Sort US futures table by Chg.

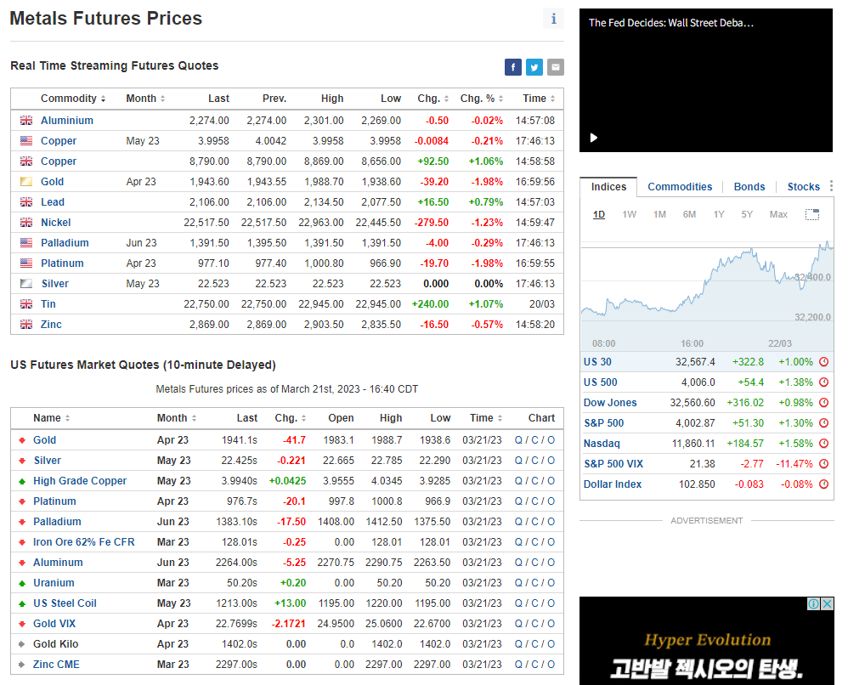click(x=291, y=418)
